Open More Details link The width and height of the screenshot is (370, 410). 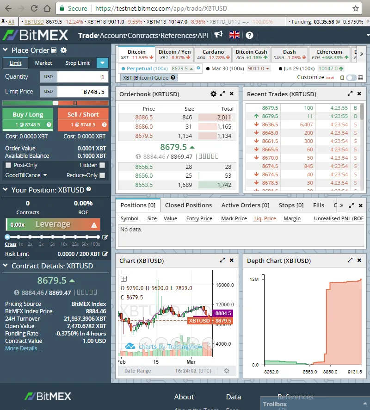coord(23,348)
